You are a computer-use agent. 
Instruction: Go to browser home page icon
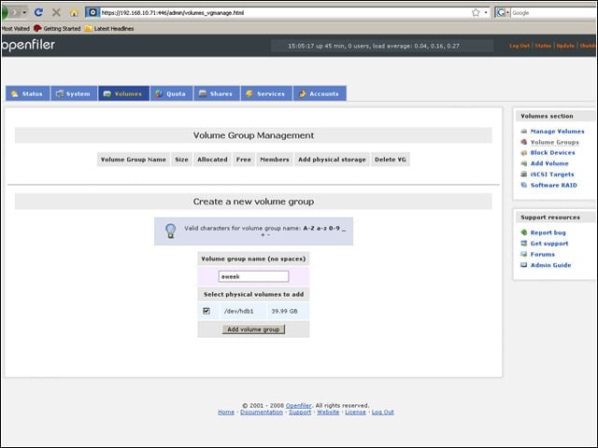[74, 12]
